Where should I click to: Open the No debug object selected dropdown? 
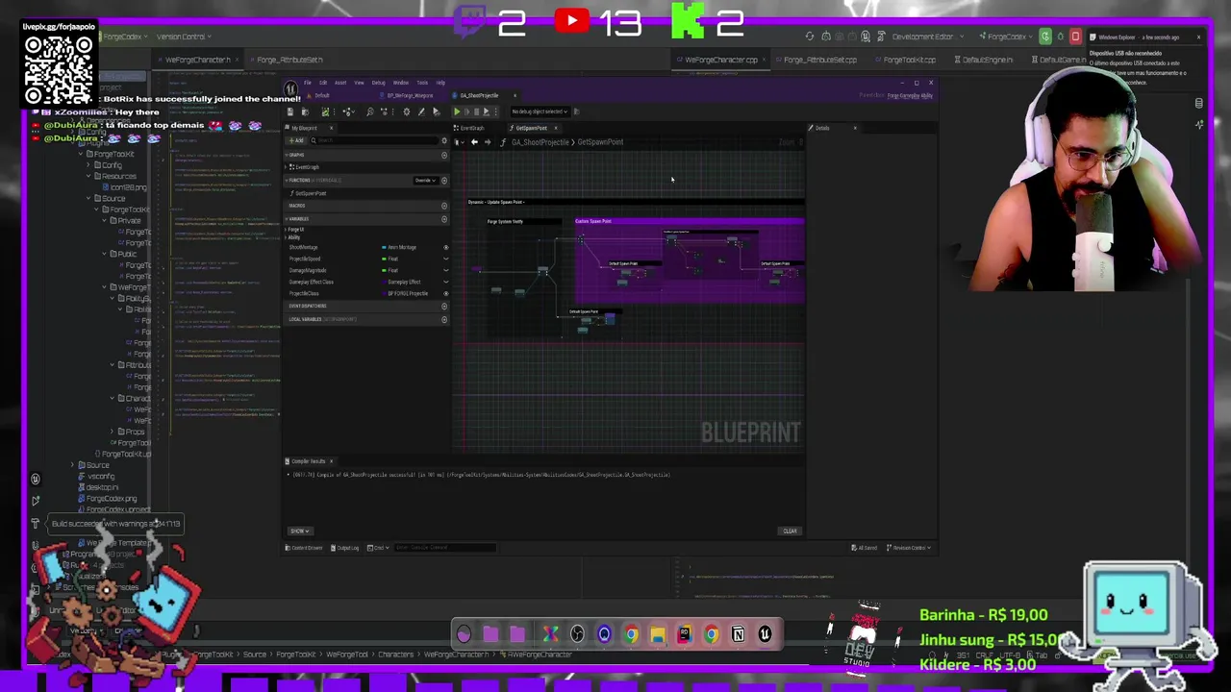[540, 111]
